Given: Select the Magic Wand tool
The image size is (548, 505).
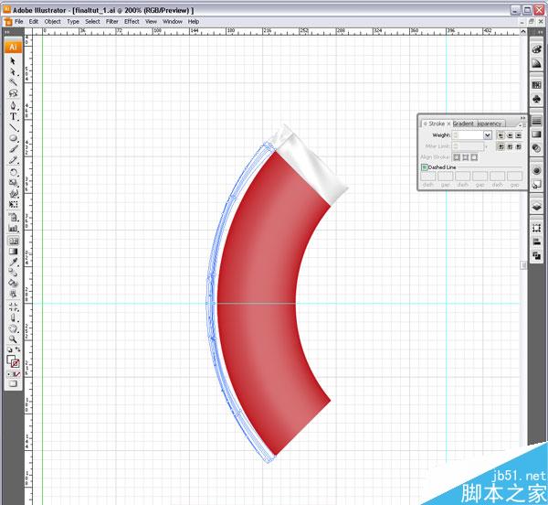Looking at the screenshot, I should pyautogui.click(x=13, y=82).
